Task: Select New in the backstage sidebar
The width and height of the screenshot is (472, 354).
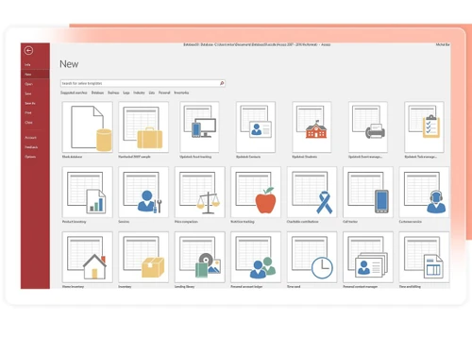Action: click(35, 75)
